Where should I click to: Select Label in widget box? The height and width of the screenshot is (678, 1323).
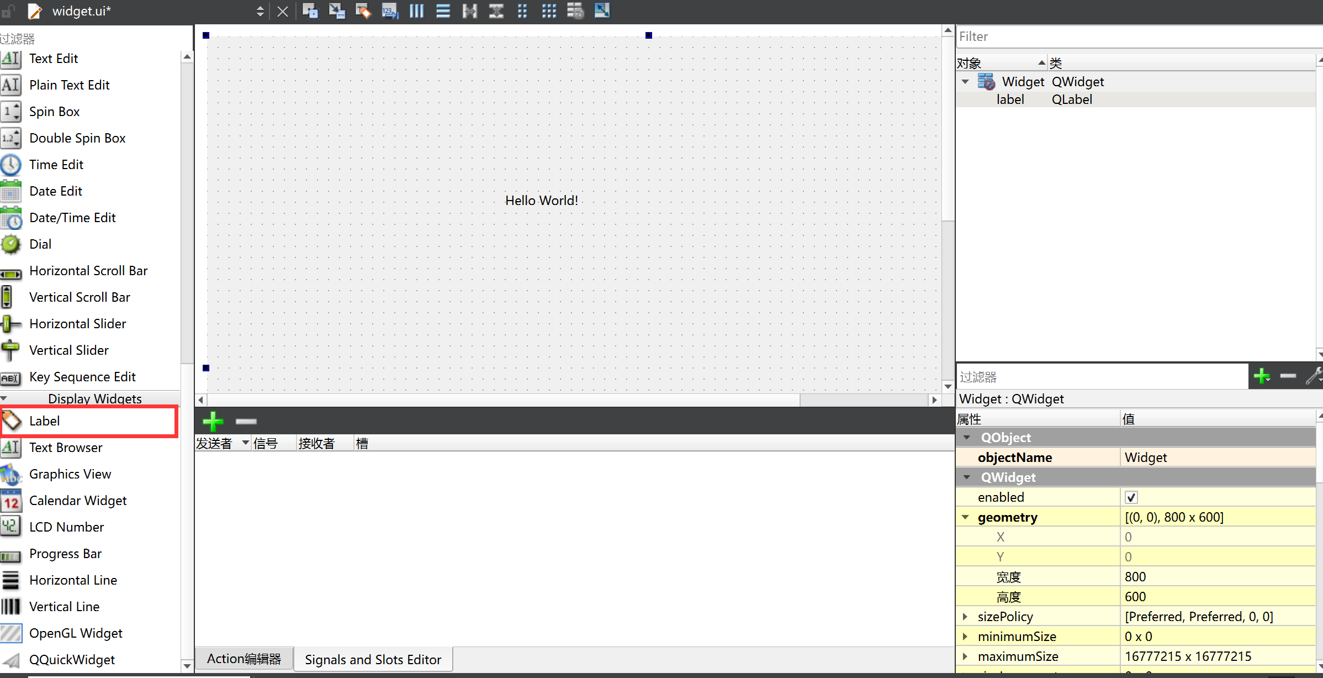[44, 421]
